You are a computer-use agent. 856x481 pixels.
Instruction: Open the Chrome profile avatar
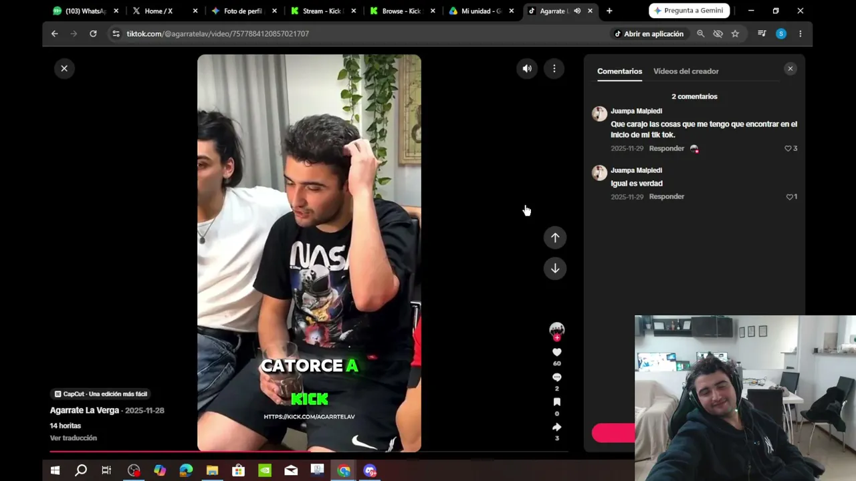781,33
